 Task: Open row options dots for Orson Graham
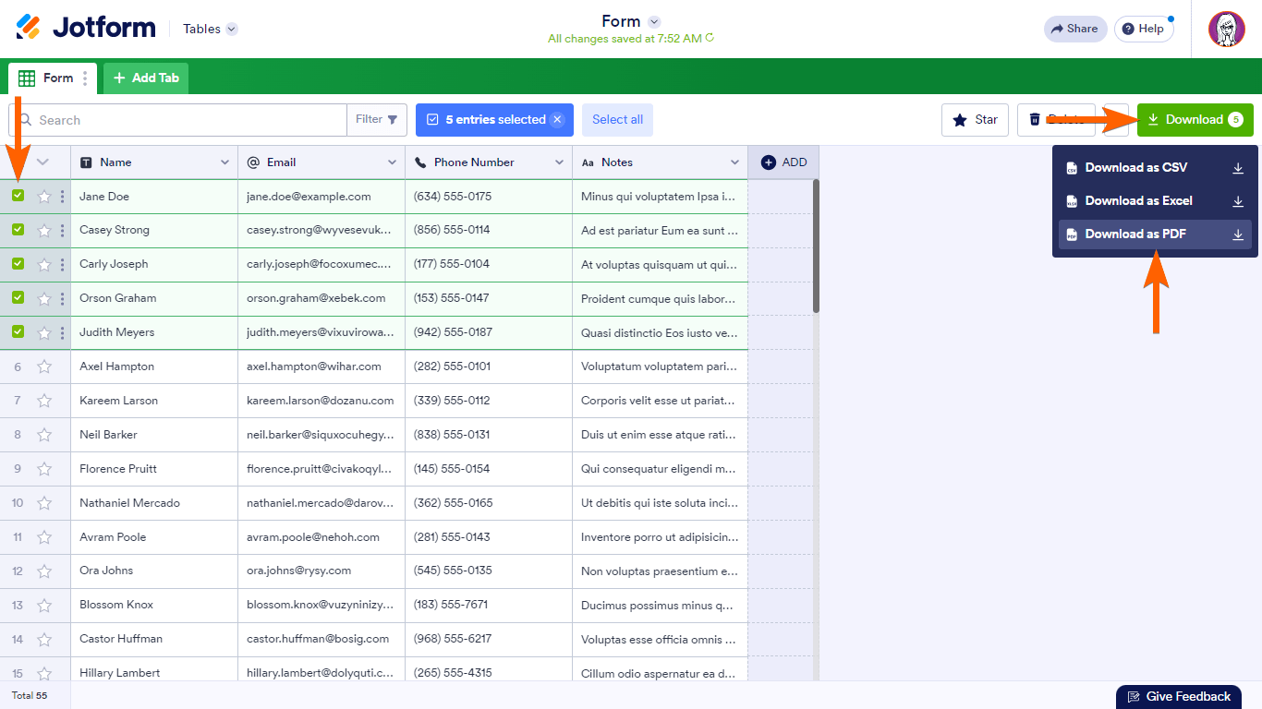(x=62, y=299)
